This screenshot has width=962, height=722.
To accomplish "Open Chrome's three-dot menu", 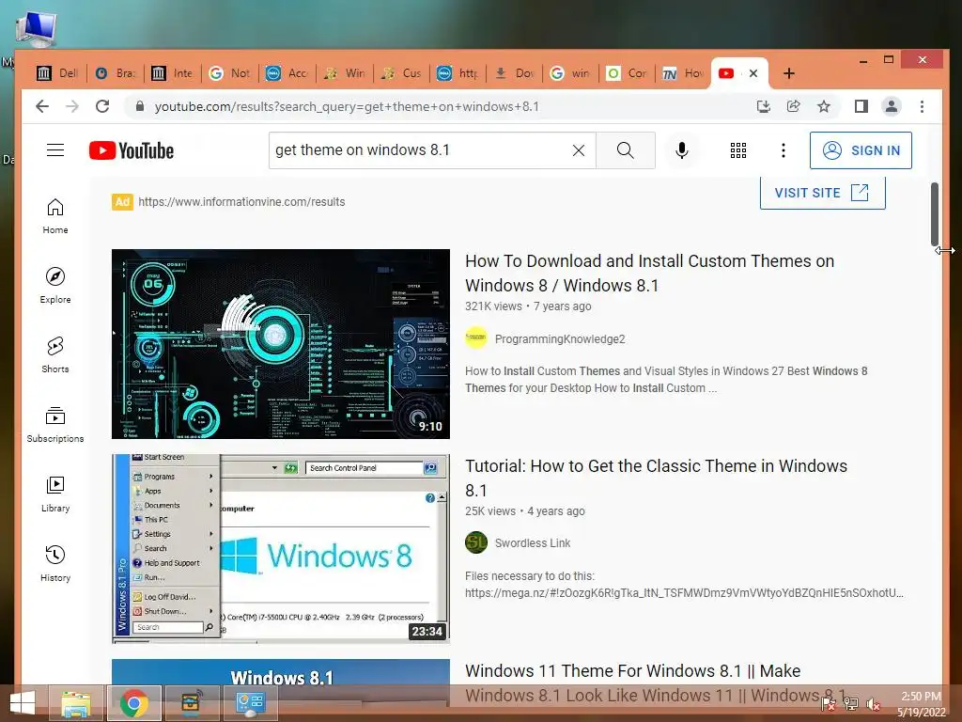I will point(922,106).
